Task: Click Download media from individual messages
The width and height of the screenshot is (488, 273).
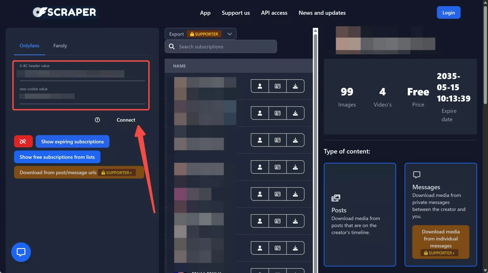Action: click(441, 242)
